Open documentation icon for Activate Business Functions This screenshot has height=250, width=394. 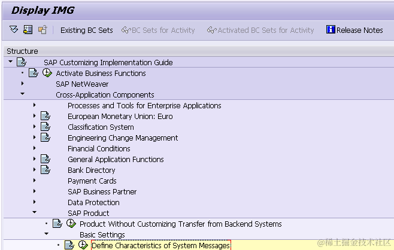click(x=34, y=73)
